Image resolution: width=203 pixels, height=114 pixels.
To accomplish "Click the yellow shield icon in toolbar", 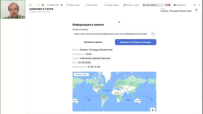I will [x=38, y=5].
